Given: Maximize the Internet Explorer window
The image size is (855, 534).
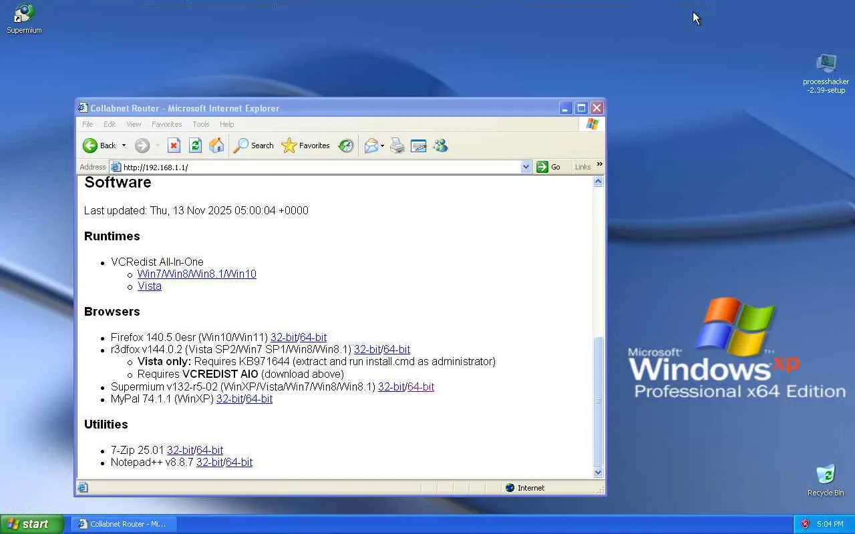Looking at the screenshot, I should pos(581,107).
